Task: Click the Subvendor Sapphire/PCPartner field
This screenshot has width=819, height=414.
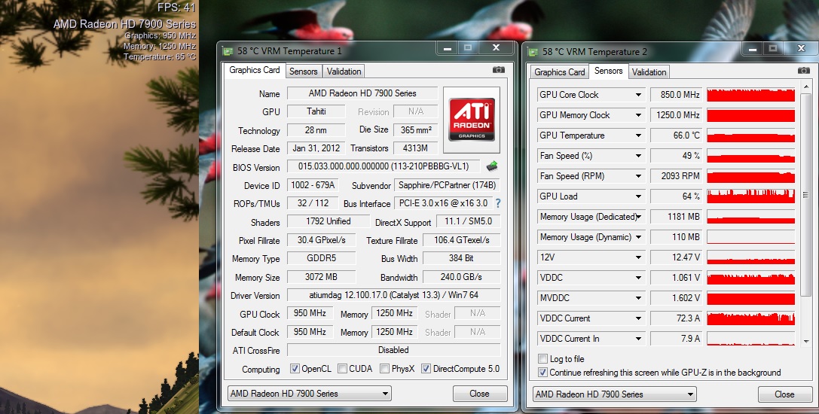Action: point(447,185)
